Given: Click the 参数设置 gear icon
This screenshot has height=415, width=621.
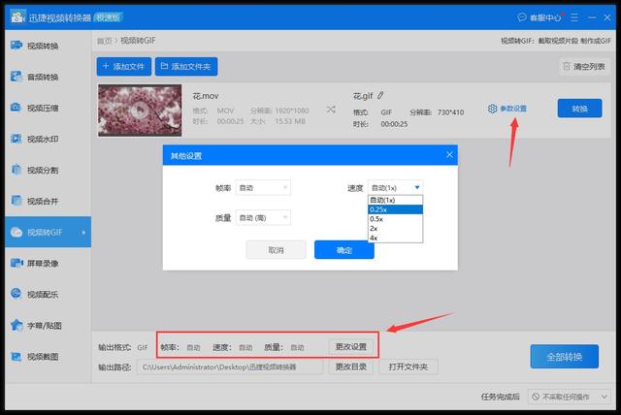Looking at the screenshot, I should pos(493,109).
